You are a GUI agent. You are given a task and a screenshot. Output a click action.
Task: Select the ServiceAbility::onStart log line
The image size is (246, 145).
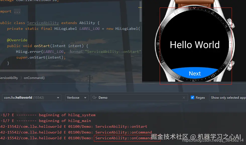(74, 126)
